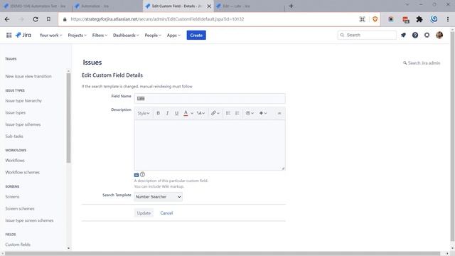Open the browser extensions puzzle icon
This screenshot has height=256, width=455.
(419, 19)
